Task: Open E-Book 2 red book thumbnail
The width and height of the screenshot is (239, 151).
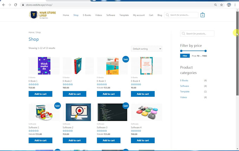Action: coord(78,66)
